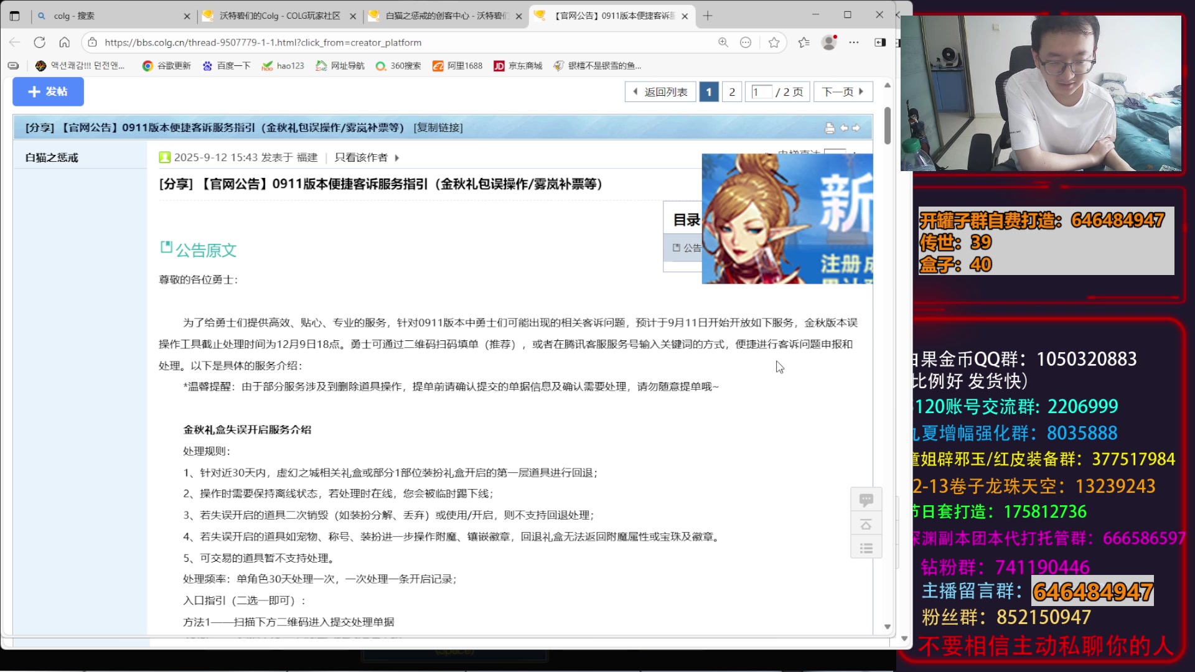Click the 目录 table of contents heading
The image size is (1195, 672).
tap(687, 220)
